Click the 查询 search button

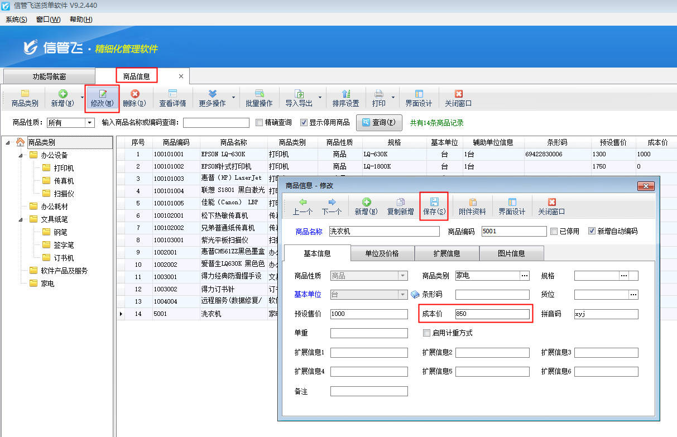379,123
